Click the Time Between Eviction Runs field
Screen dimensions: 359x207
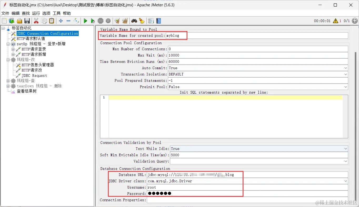coord(258,62)
